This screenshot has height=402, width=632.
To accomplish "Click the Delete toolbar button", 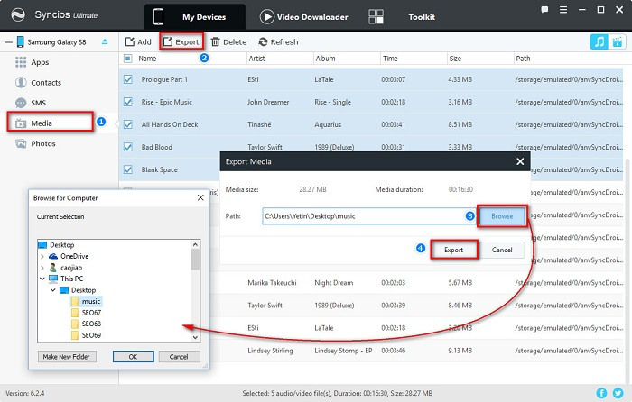I will pos(229,41).
